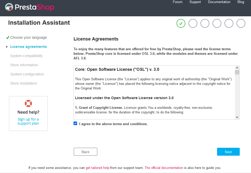Select the System compatibility step
251x173 pixels.
point(26,56)
